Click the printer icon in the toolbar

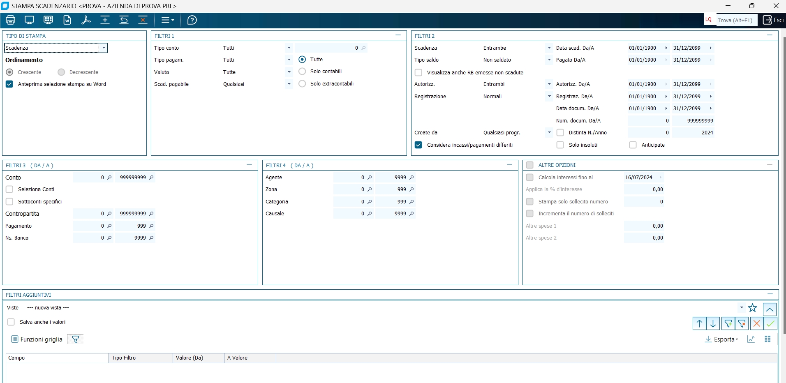click(11, 20)
